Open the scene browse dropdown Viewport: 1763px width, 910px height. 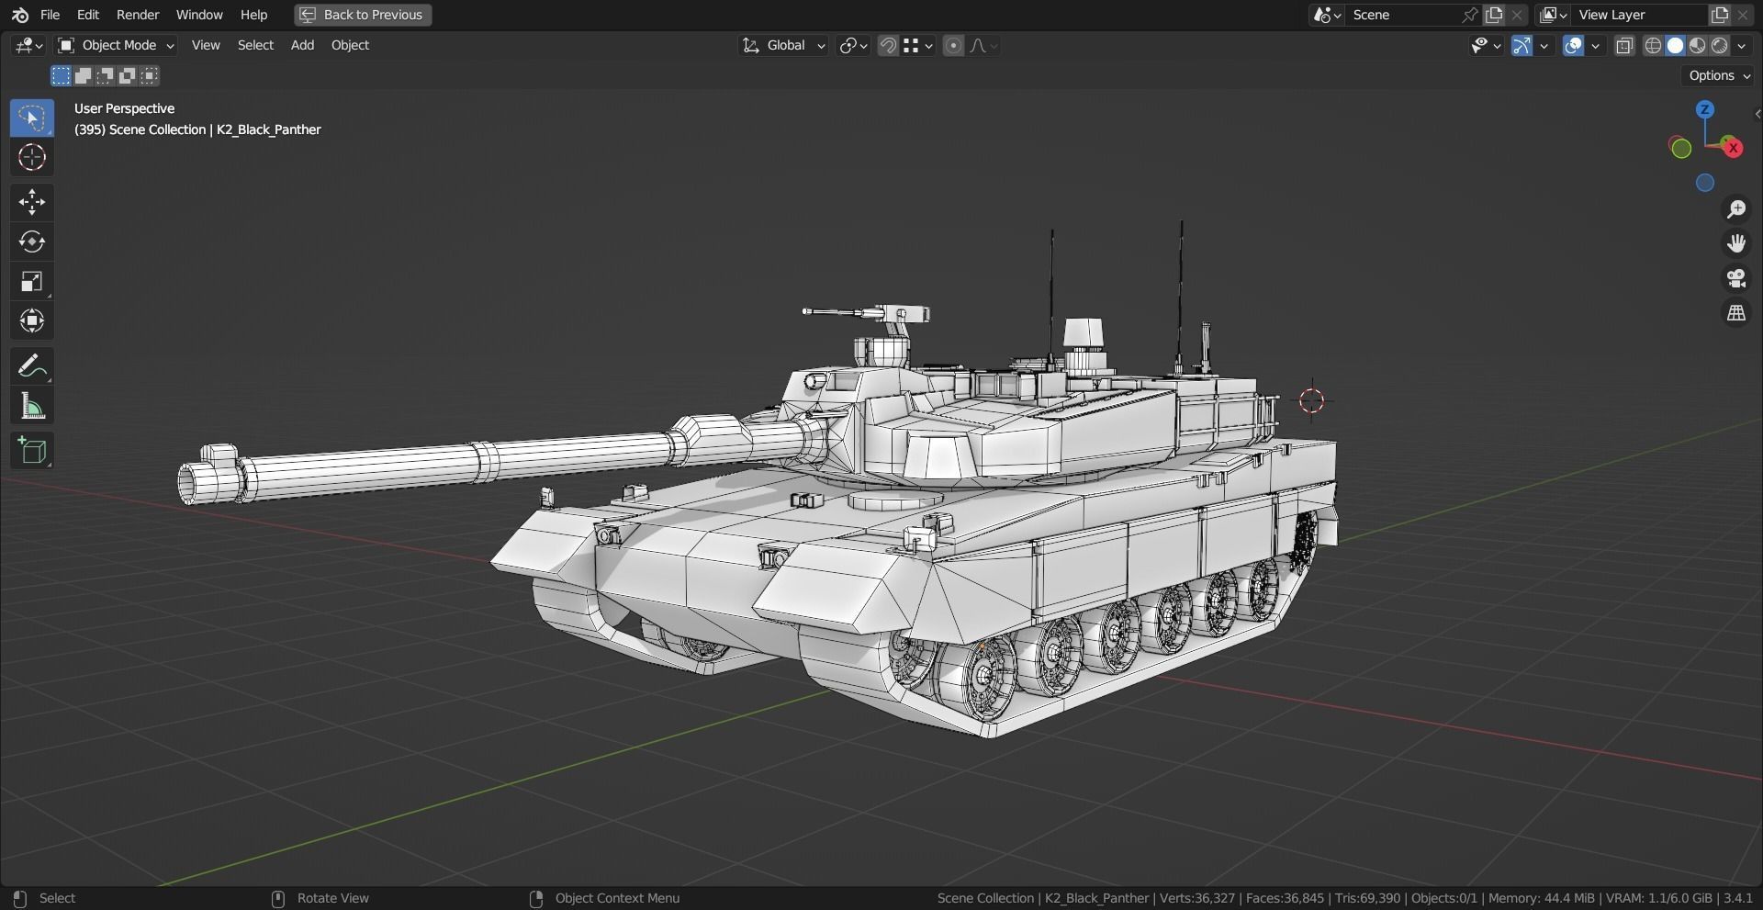coord(1327,15)
